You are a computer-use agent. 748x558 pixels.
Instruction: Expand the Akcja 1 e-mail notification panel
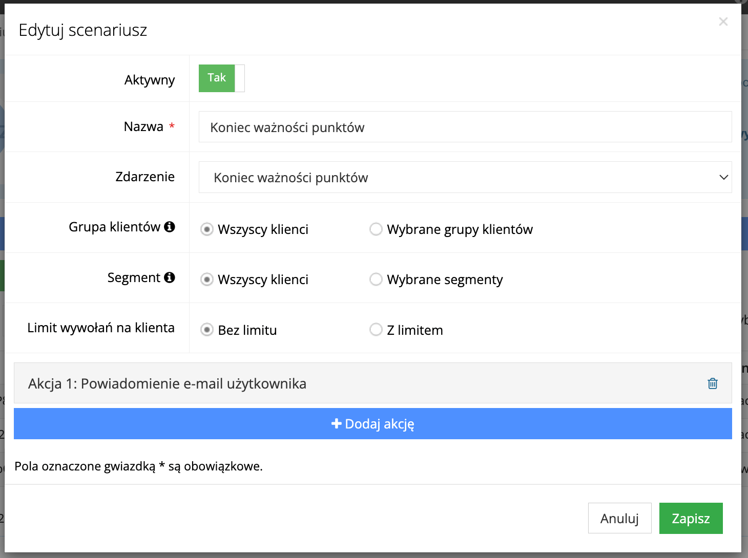[372, 383]
